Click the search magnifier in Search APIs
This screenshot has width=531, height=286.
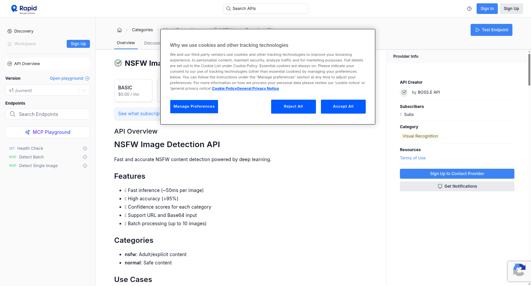coord(228,9)
